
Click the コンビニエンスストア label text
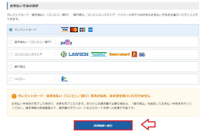[28, 54]
